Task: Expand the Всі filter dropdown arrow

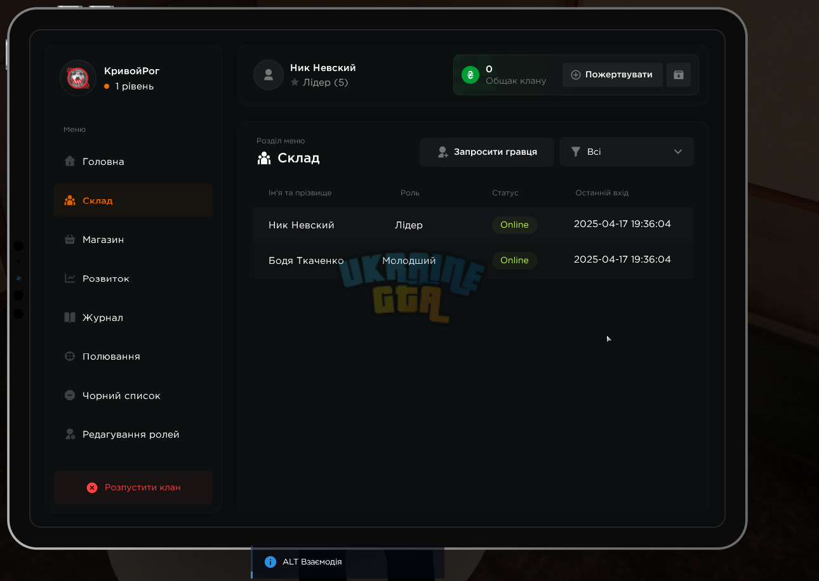Action: (x=678, y=152)
